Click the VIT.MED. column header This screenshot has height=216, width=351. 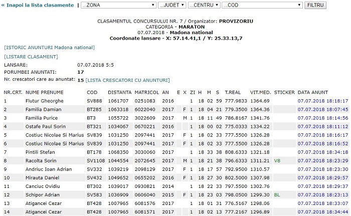(260, 92)
